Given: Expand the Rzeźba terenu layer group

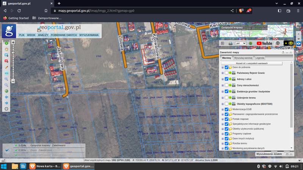Looking at the screenshot, I should point(223,143).
